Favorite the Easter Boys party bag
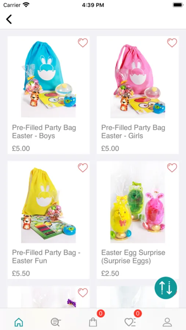 tap(83, 43)
